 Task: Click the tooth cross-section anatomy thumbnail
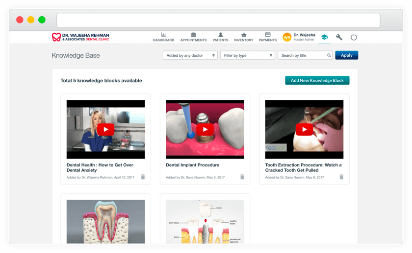105,222
